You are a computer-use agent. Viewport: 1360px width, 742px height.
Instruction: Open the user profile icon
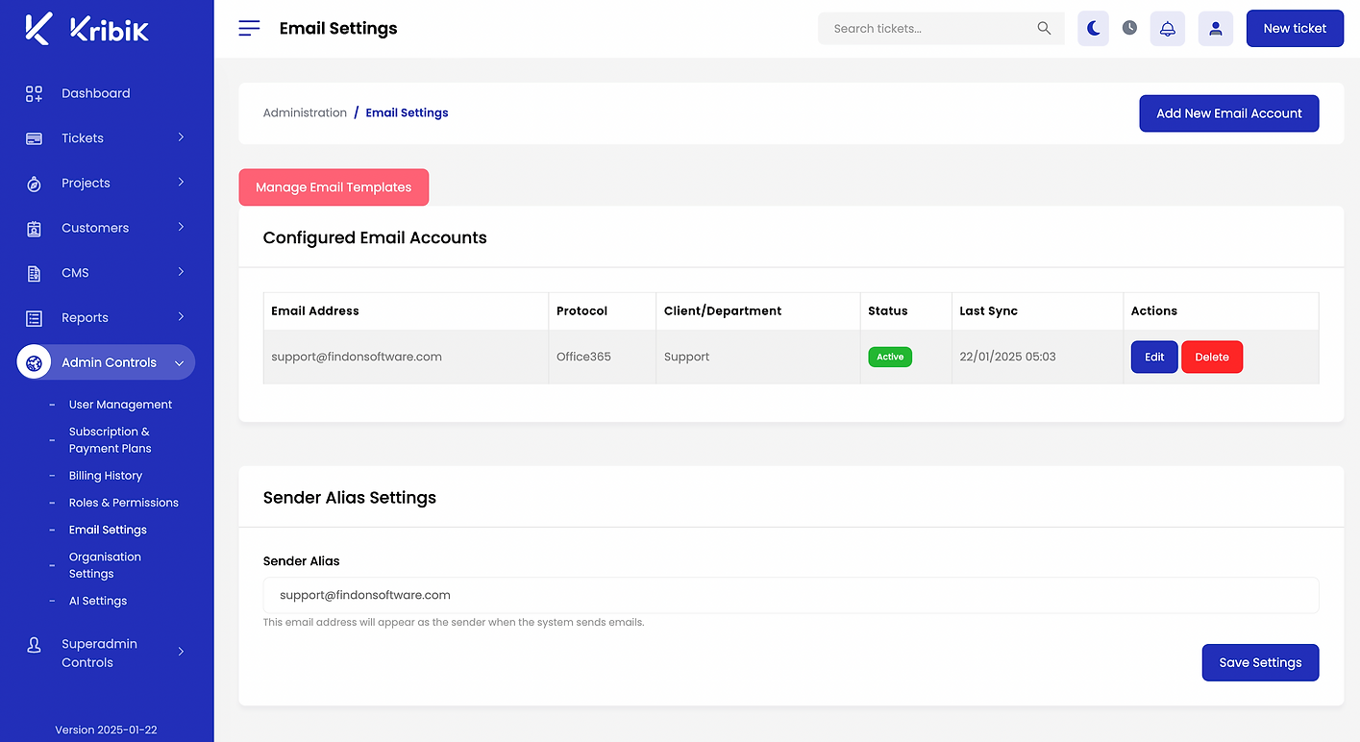(x=1215, y=28)
